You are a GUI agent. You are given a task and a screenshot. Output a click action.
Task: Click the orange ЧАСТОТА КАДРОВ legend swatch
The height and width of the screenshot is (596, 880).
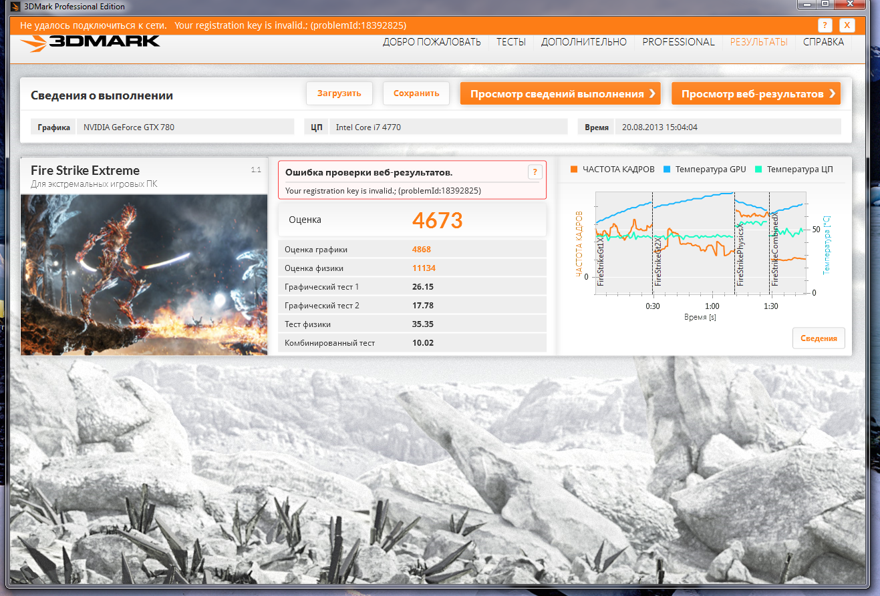[x=574, y=170]
